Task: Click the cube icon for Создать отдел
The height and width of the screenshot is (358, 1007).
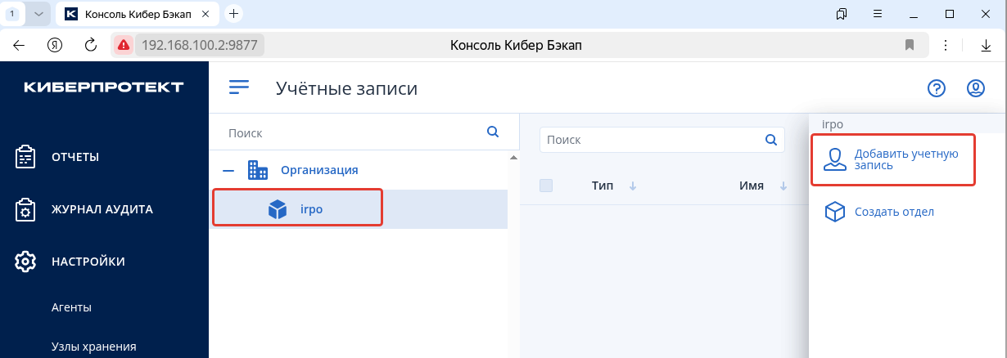Action: point(834,213)
